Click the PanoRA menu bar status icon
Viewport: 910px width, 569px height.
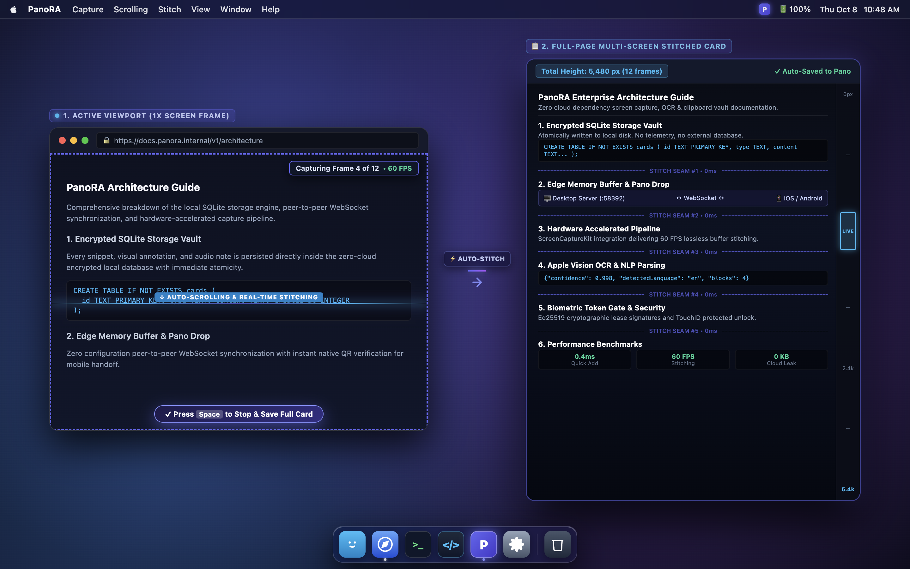coord(764,9)
